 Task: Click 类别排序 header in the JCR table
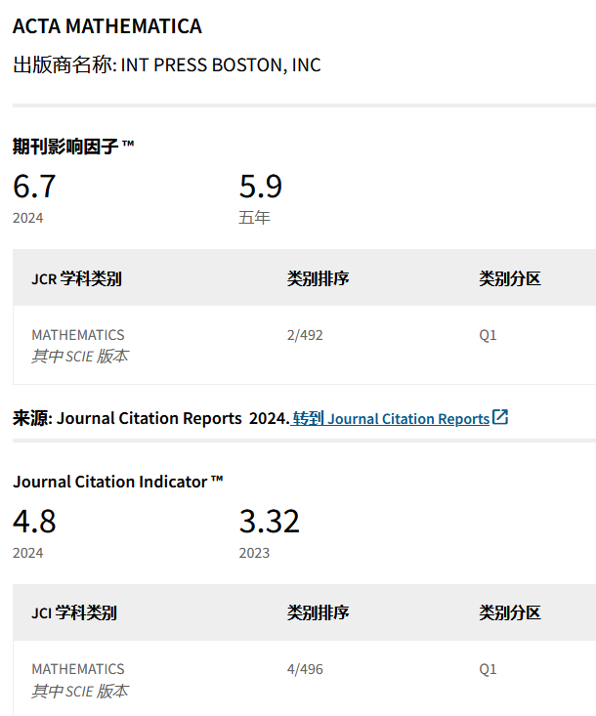[x=318, y=278]
